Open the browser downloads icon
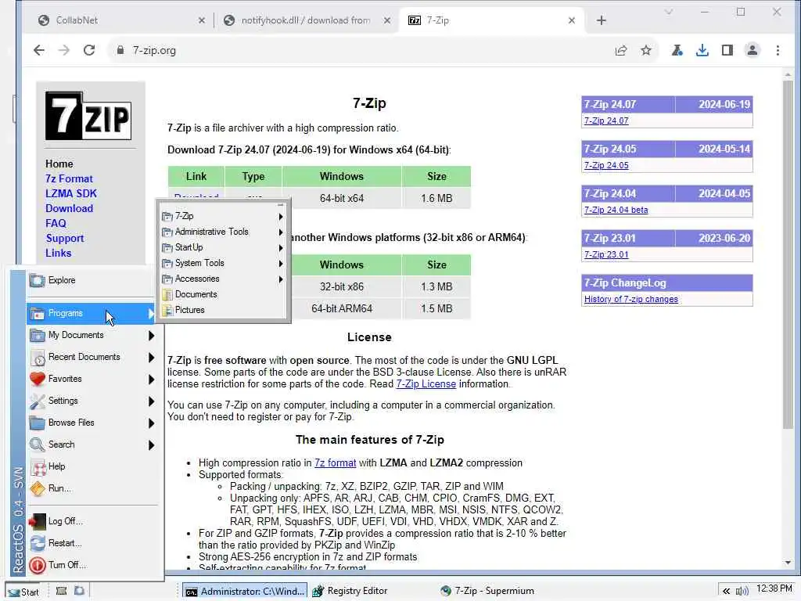The height and width of the screenshot is (601, 801). tap(702, 50)
